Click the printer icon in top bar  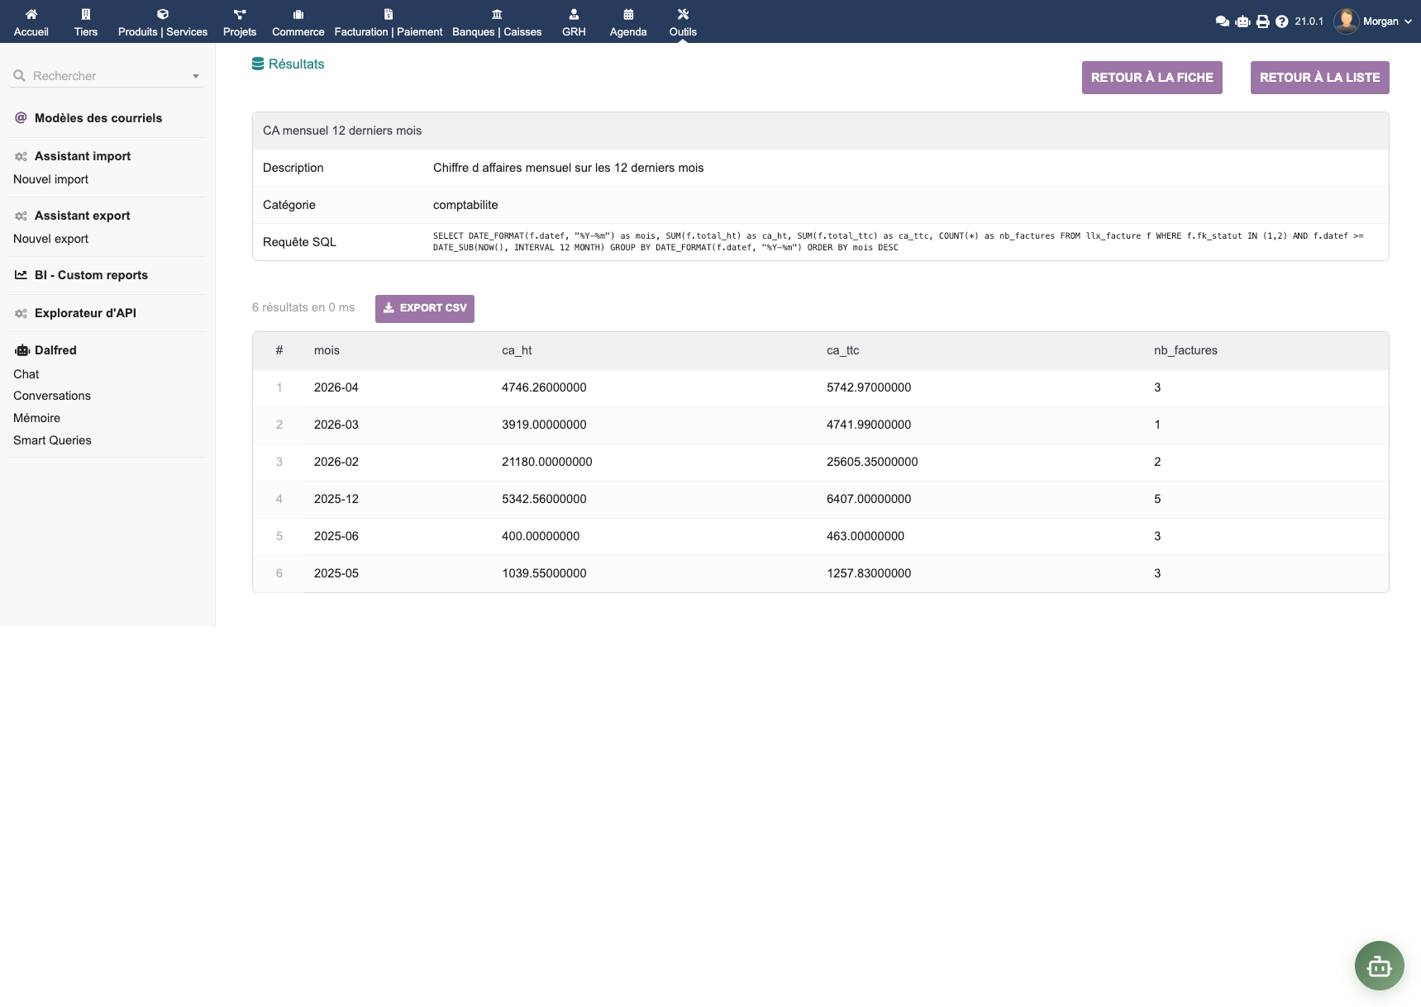[1262, 21]
